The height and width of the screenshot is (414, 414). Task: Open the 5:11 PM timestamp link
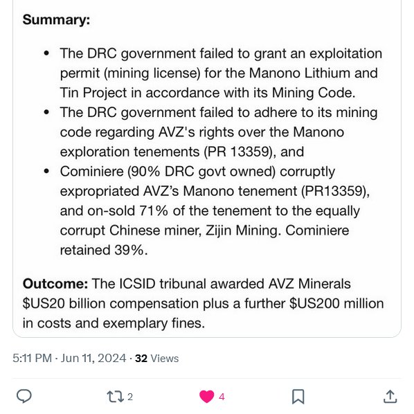(32, 359)
